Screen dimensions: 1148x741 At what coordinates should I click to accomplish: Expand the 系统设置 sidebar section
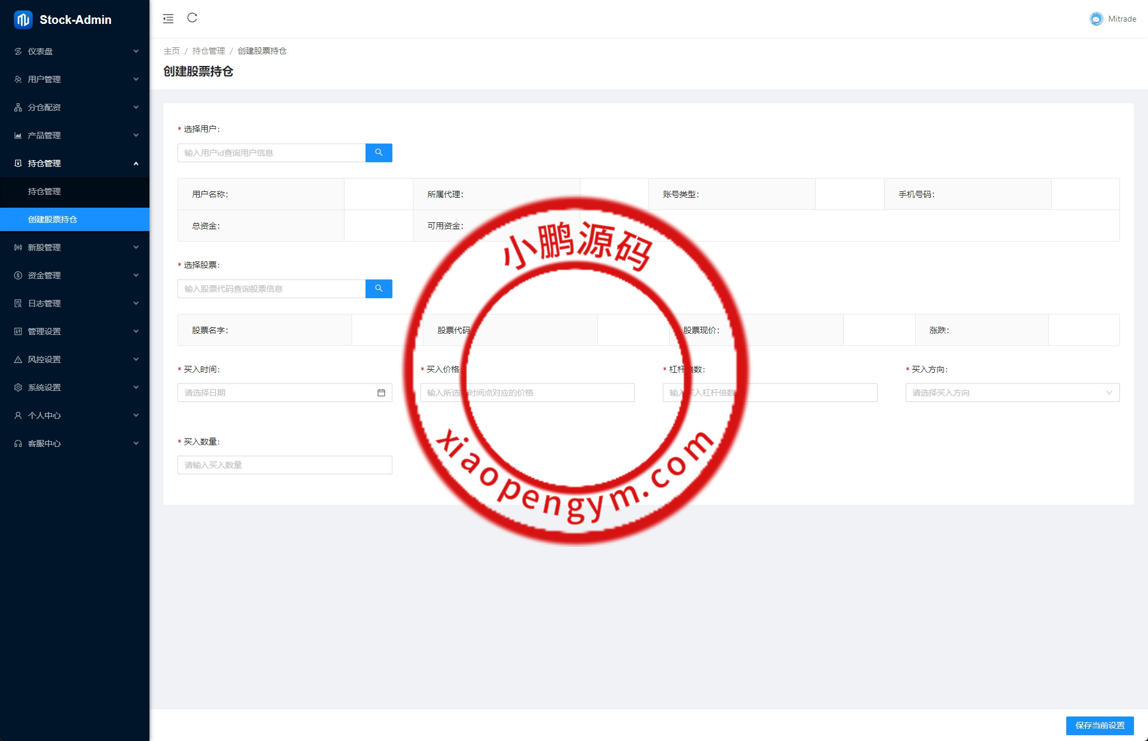tap(75, 387)
